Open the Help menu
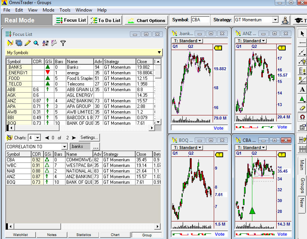307x239 pixels. click(x=102, y=10)
